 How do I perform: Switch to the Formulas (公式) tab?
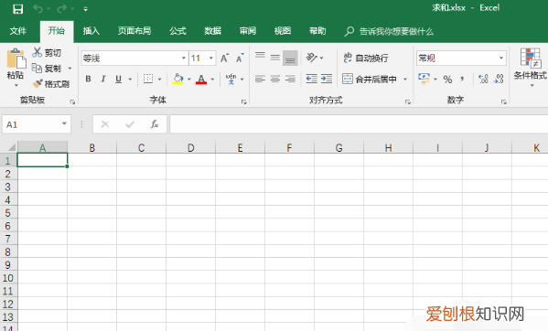pyautogui.click(x=177, y=31)
